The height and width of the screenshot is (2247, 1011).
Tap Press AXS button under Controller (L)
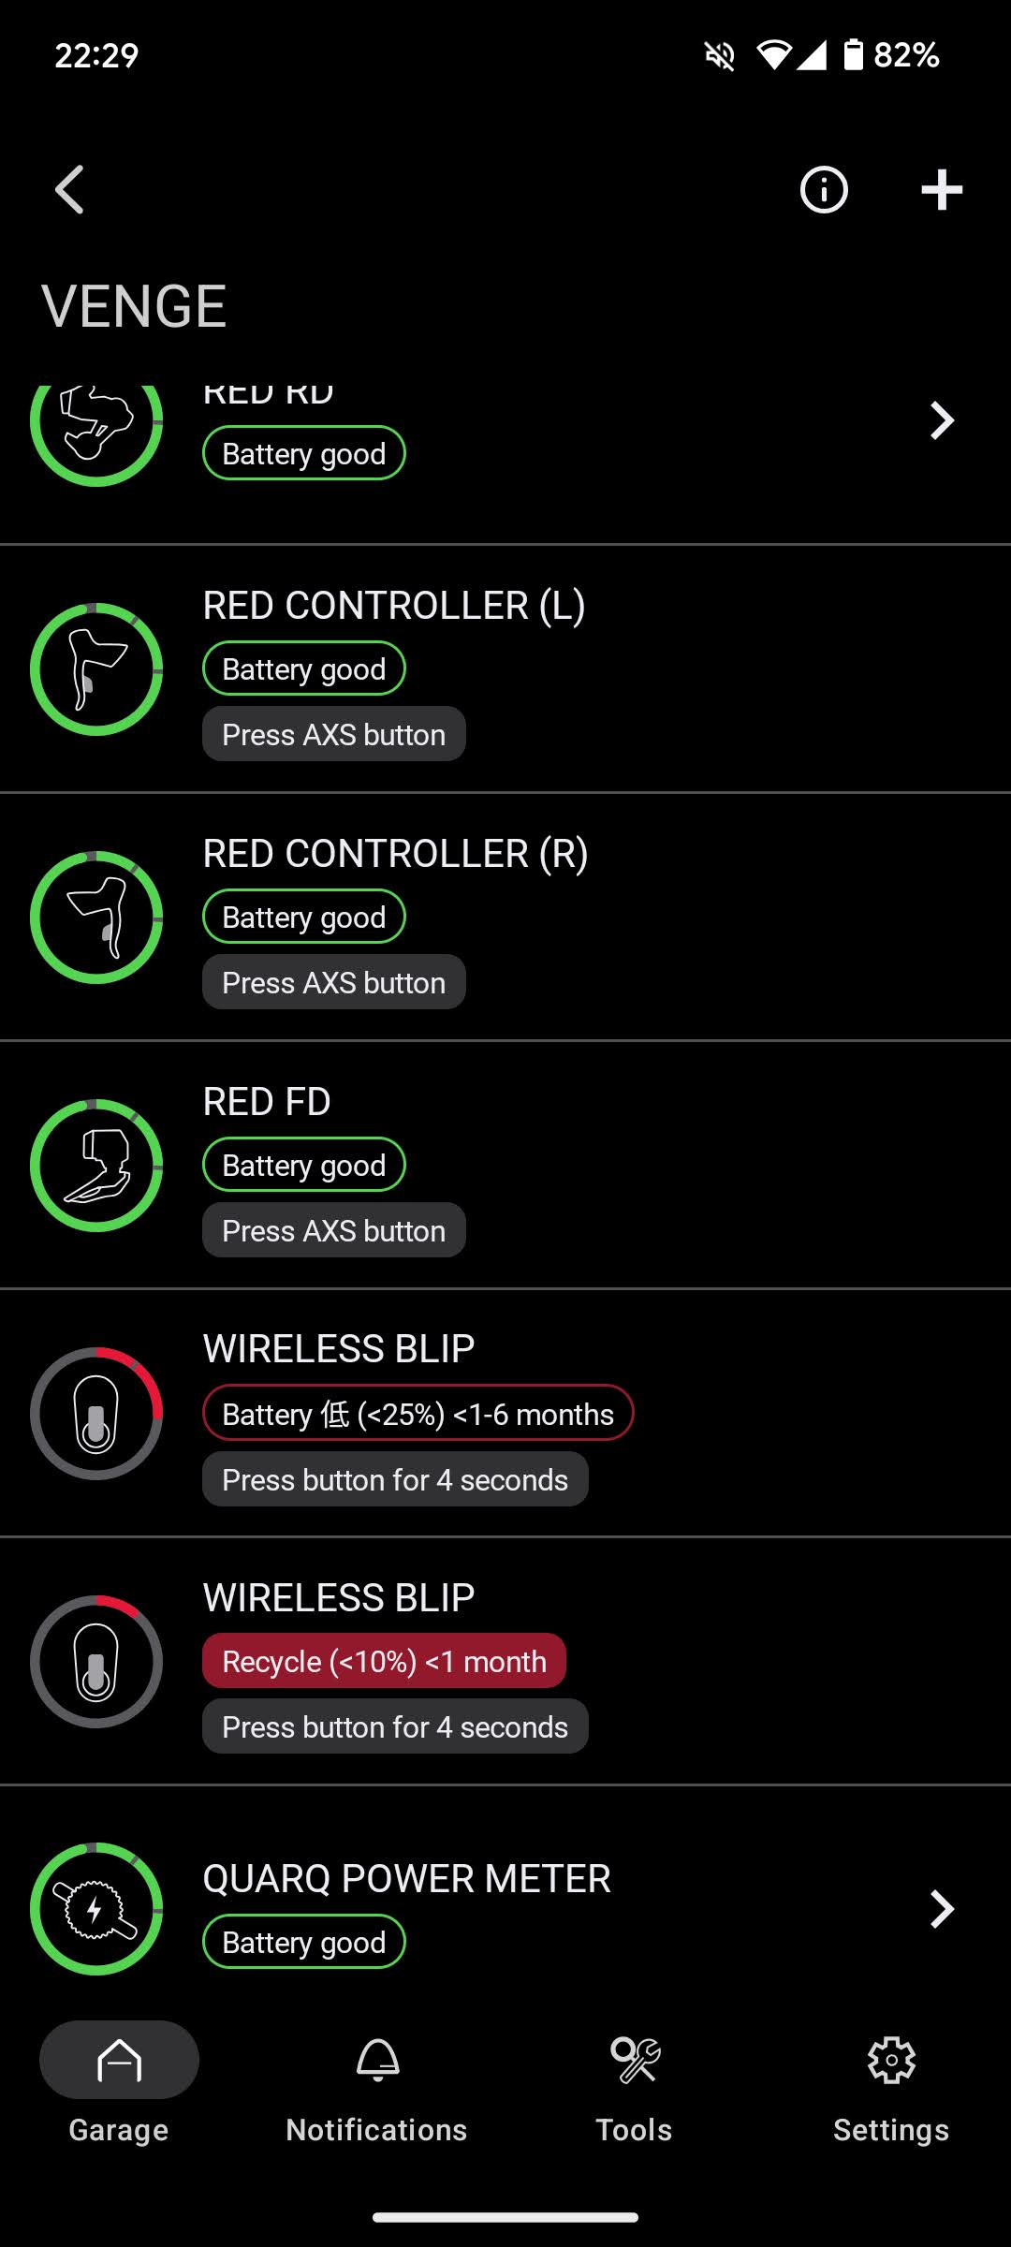(334, 734)
